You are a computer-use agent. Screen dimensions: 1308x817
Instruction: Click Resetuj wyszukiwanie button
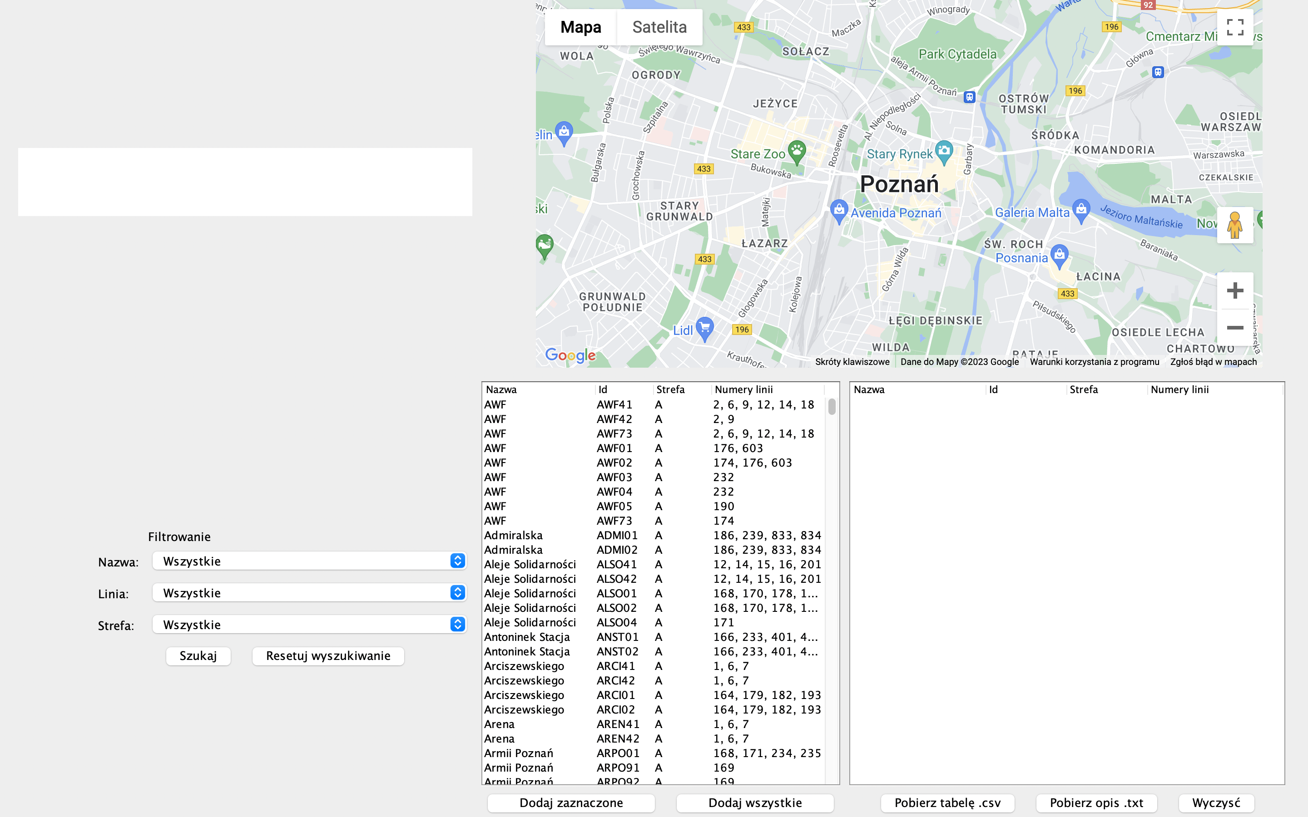click(x=327, y=656)
